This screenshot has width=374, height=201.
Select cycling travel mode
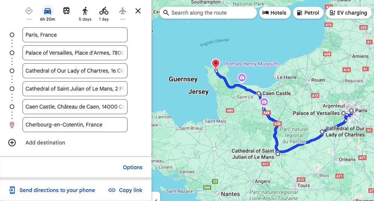pyautogui.click(x=104, y=11)
